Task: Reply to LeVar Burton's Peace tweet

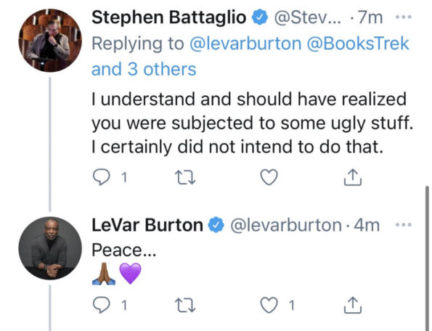Action: [101, 305]
